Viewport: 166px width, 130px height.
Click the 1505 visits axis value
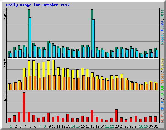pos(5,63)
